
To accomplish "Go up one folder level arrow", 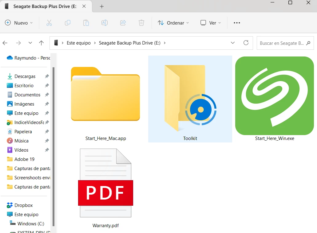I will [x=41, y=43].
